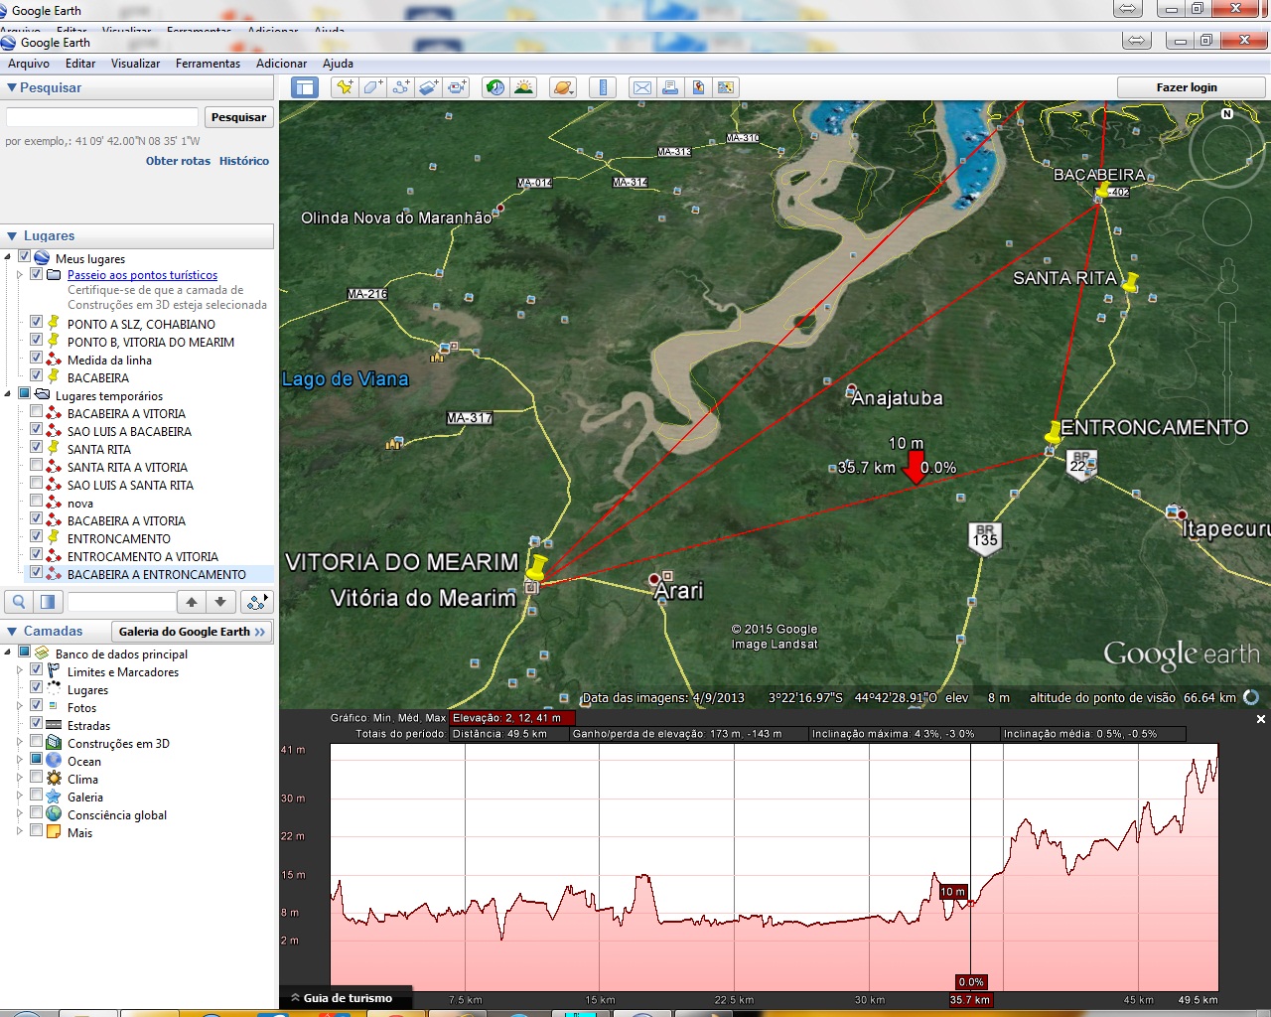This screenshot has width=1271, height=1017.
Task: Click the N north indicator on compass
Action: [x=1227, y=114]
